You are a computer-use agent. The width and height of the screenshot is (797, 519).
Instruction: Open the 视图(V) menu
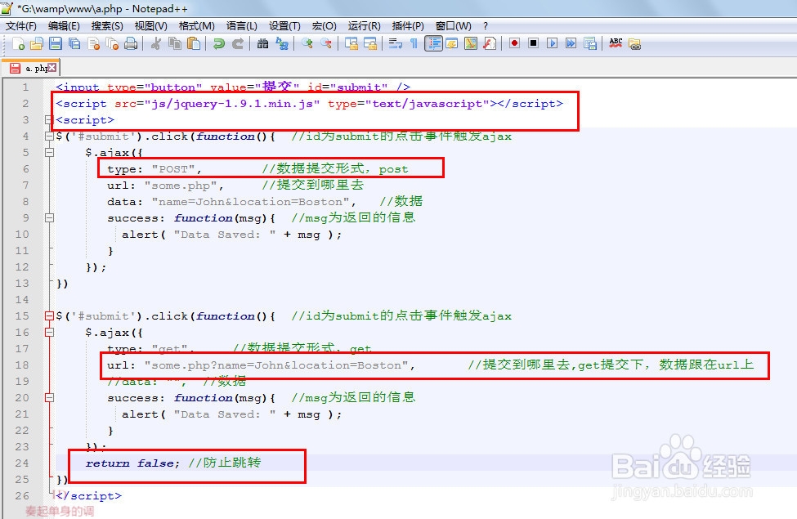150,25
